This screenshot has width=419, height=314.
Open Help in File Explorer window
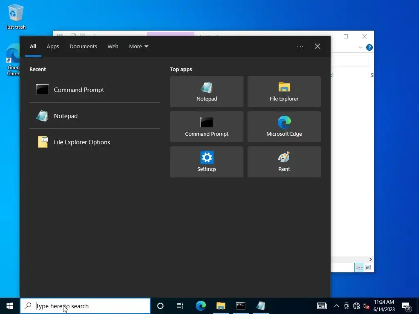click(369, 47)
